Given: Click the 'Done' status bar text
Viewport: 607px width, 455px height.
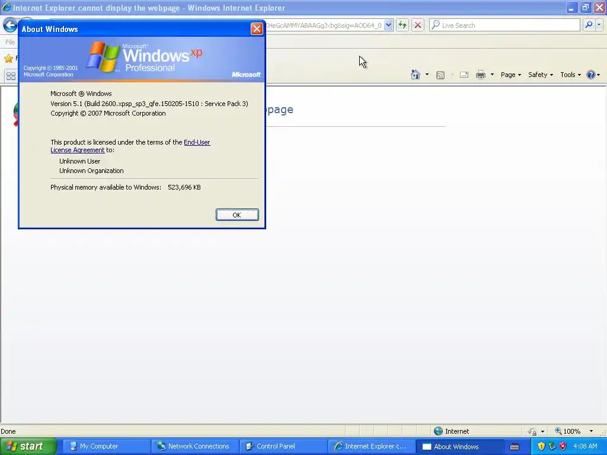Looking at the screenshot, I should coord(8,431).
